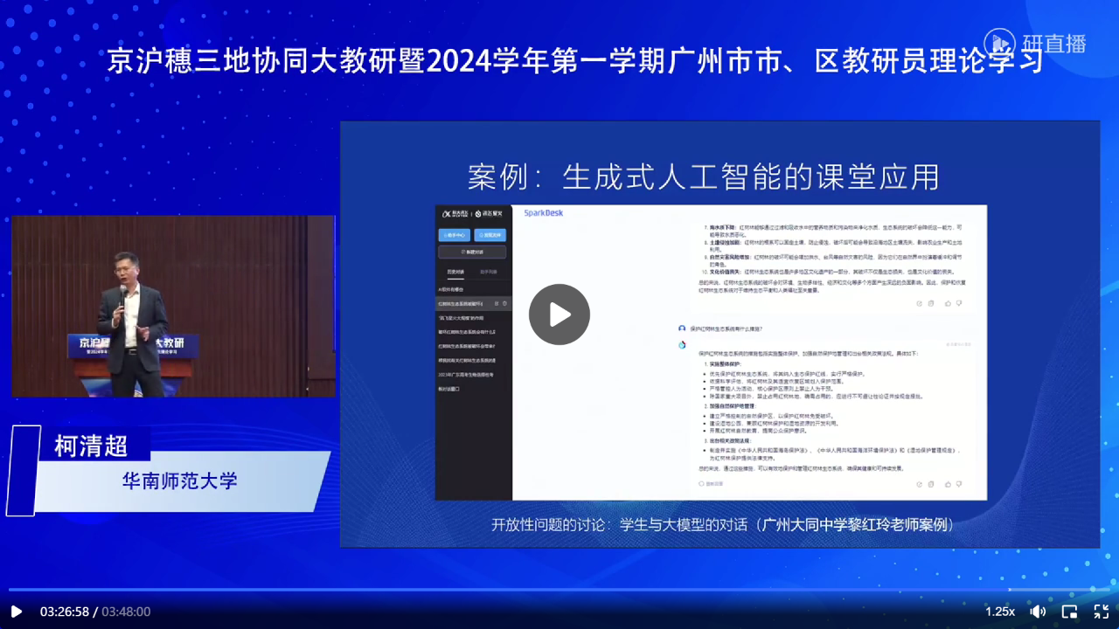Resume playback with the bottom-left play icon

[16, 612]
